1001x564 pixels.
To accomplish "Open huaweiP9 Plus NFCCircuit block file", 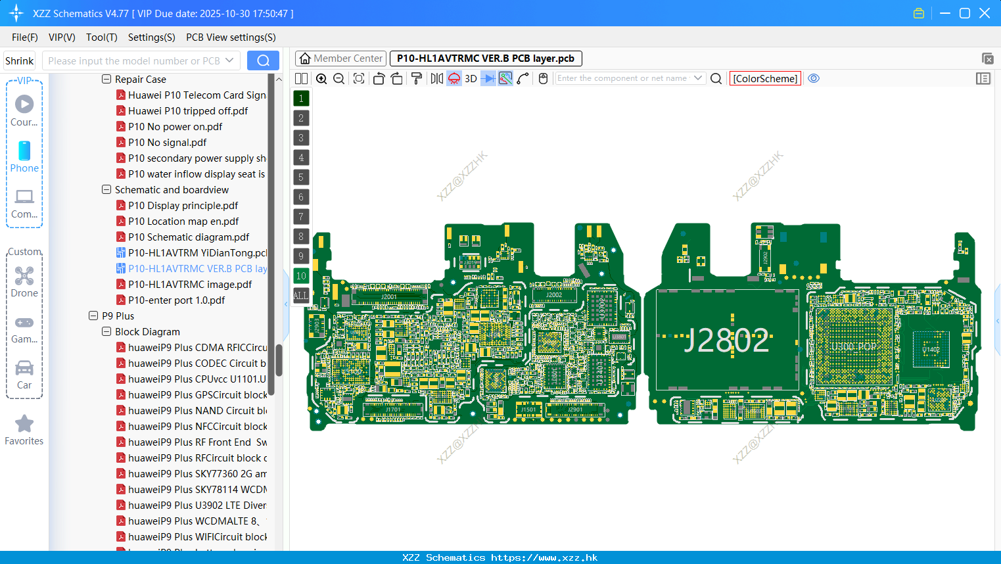I will tap(191, 426).
